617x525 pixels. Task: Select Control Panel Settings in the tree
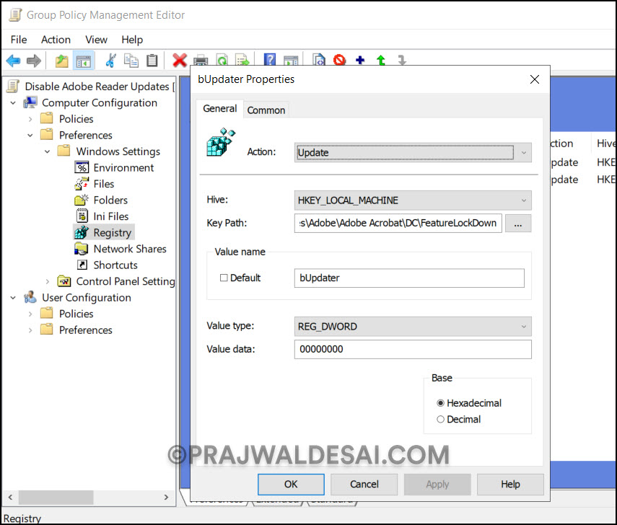pyautogui.click(x=116, y=281)
